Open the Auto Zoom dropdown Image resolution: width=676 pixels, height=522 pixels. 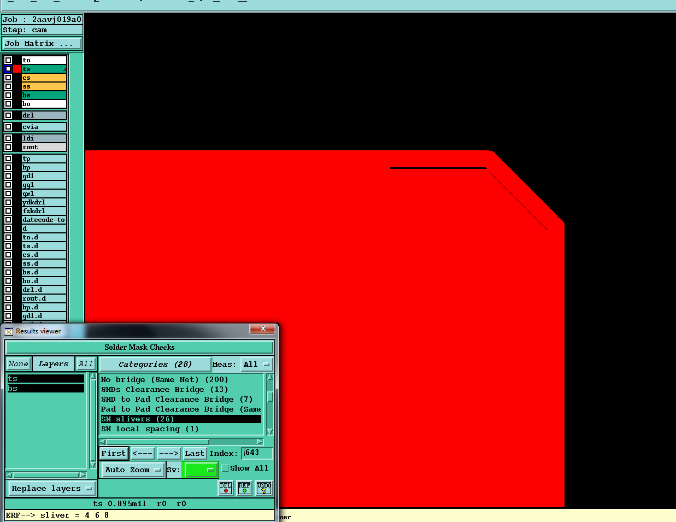click(133, 470)
